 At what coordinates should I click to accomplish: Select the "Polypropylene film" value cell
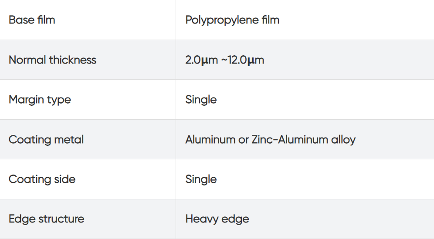point(232,20)
